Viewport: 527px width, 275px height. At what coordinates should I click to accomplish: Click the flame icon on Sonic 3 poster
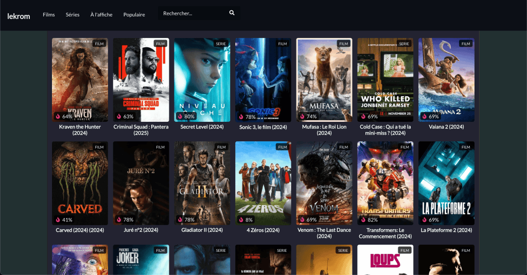coord(241,117)
